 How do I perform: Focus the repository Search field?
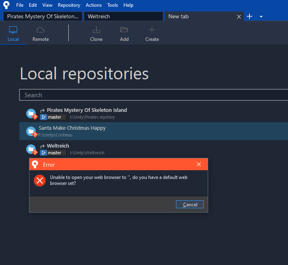coord(154,95)
